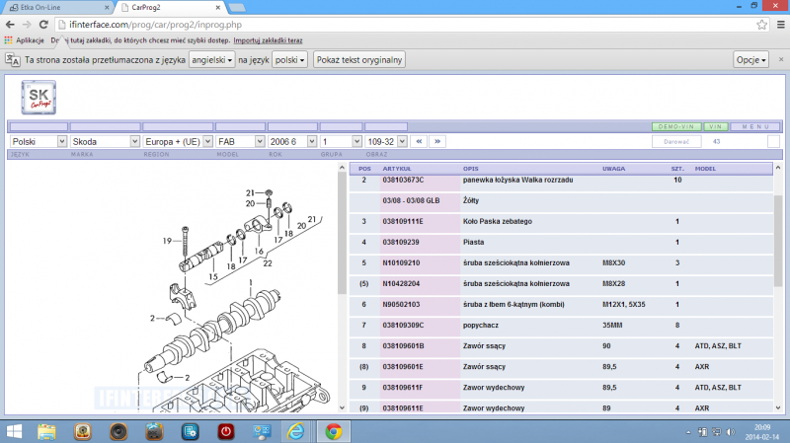Click the MENU button
The height and width of the screenshot is (443, 790).
click(755, 126)
